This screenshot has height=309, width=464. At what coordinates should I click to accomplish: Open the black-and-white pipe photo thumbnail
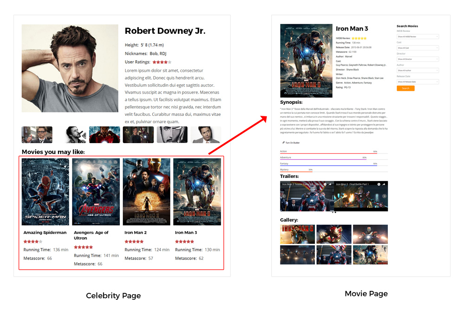coord(71,135)
